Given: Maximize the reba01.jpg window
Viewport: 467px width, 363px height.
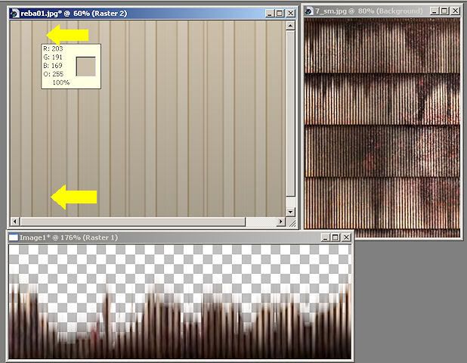Looking at the screenshot, I should point(280,13).
